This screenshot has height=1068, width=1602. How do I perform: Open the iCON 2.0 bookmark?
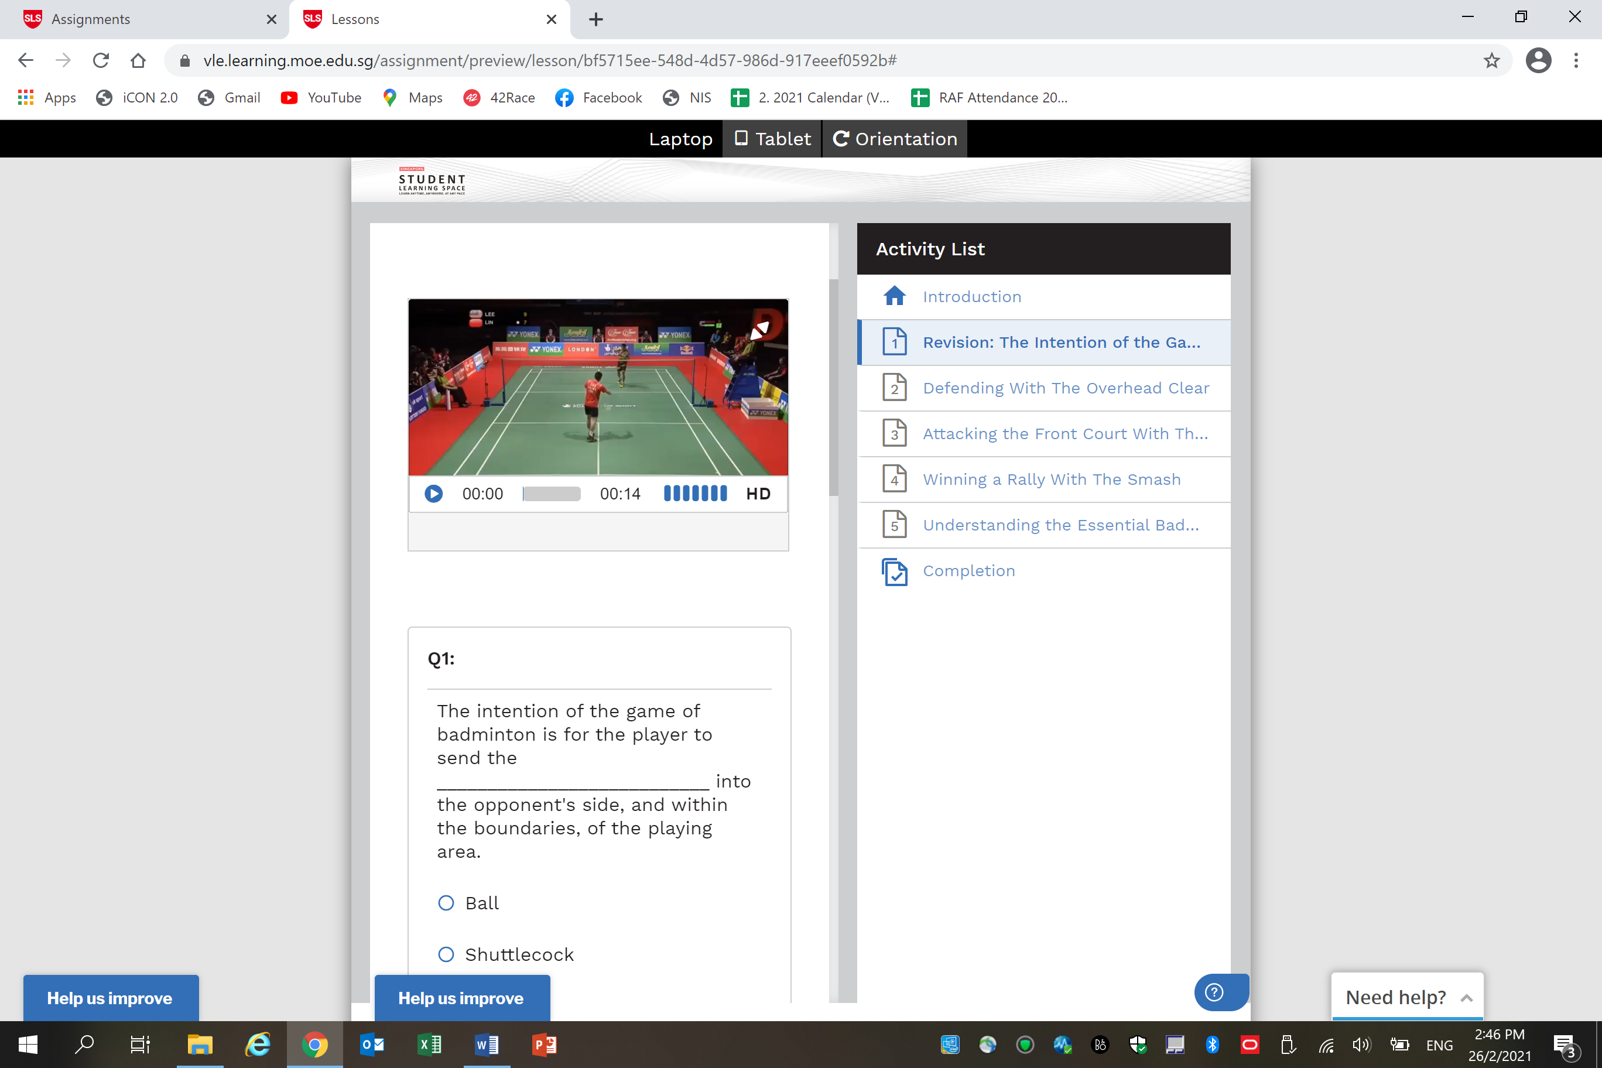[137, 98]
